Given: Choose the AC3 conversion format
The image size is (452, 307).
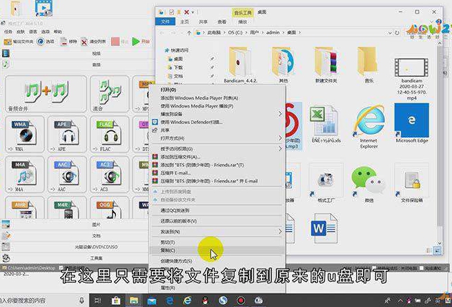Looking at the screenshot, I should coord(109,175).
